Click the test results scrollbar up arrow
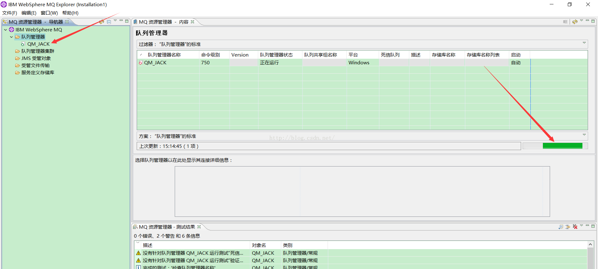This screenshot has width=598, height=269. pos(590,245)
